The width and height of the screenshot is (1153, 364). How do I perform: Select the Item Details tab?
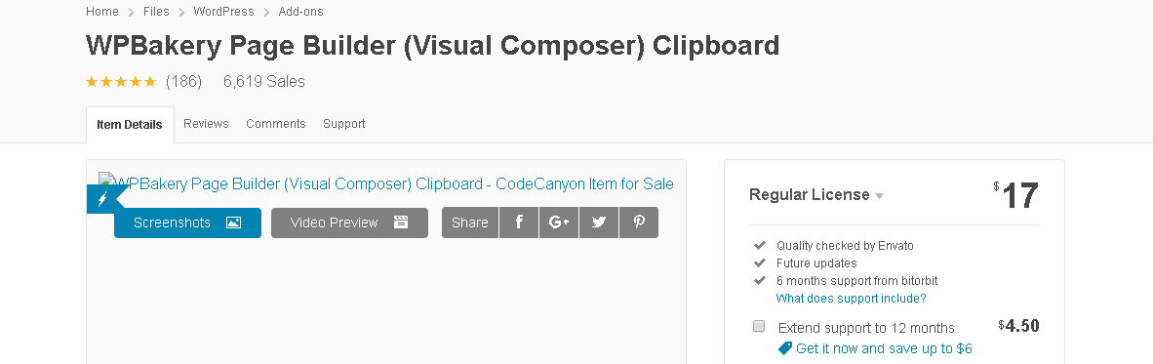[x=130, y=124]
